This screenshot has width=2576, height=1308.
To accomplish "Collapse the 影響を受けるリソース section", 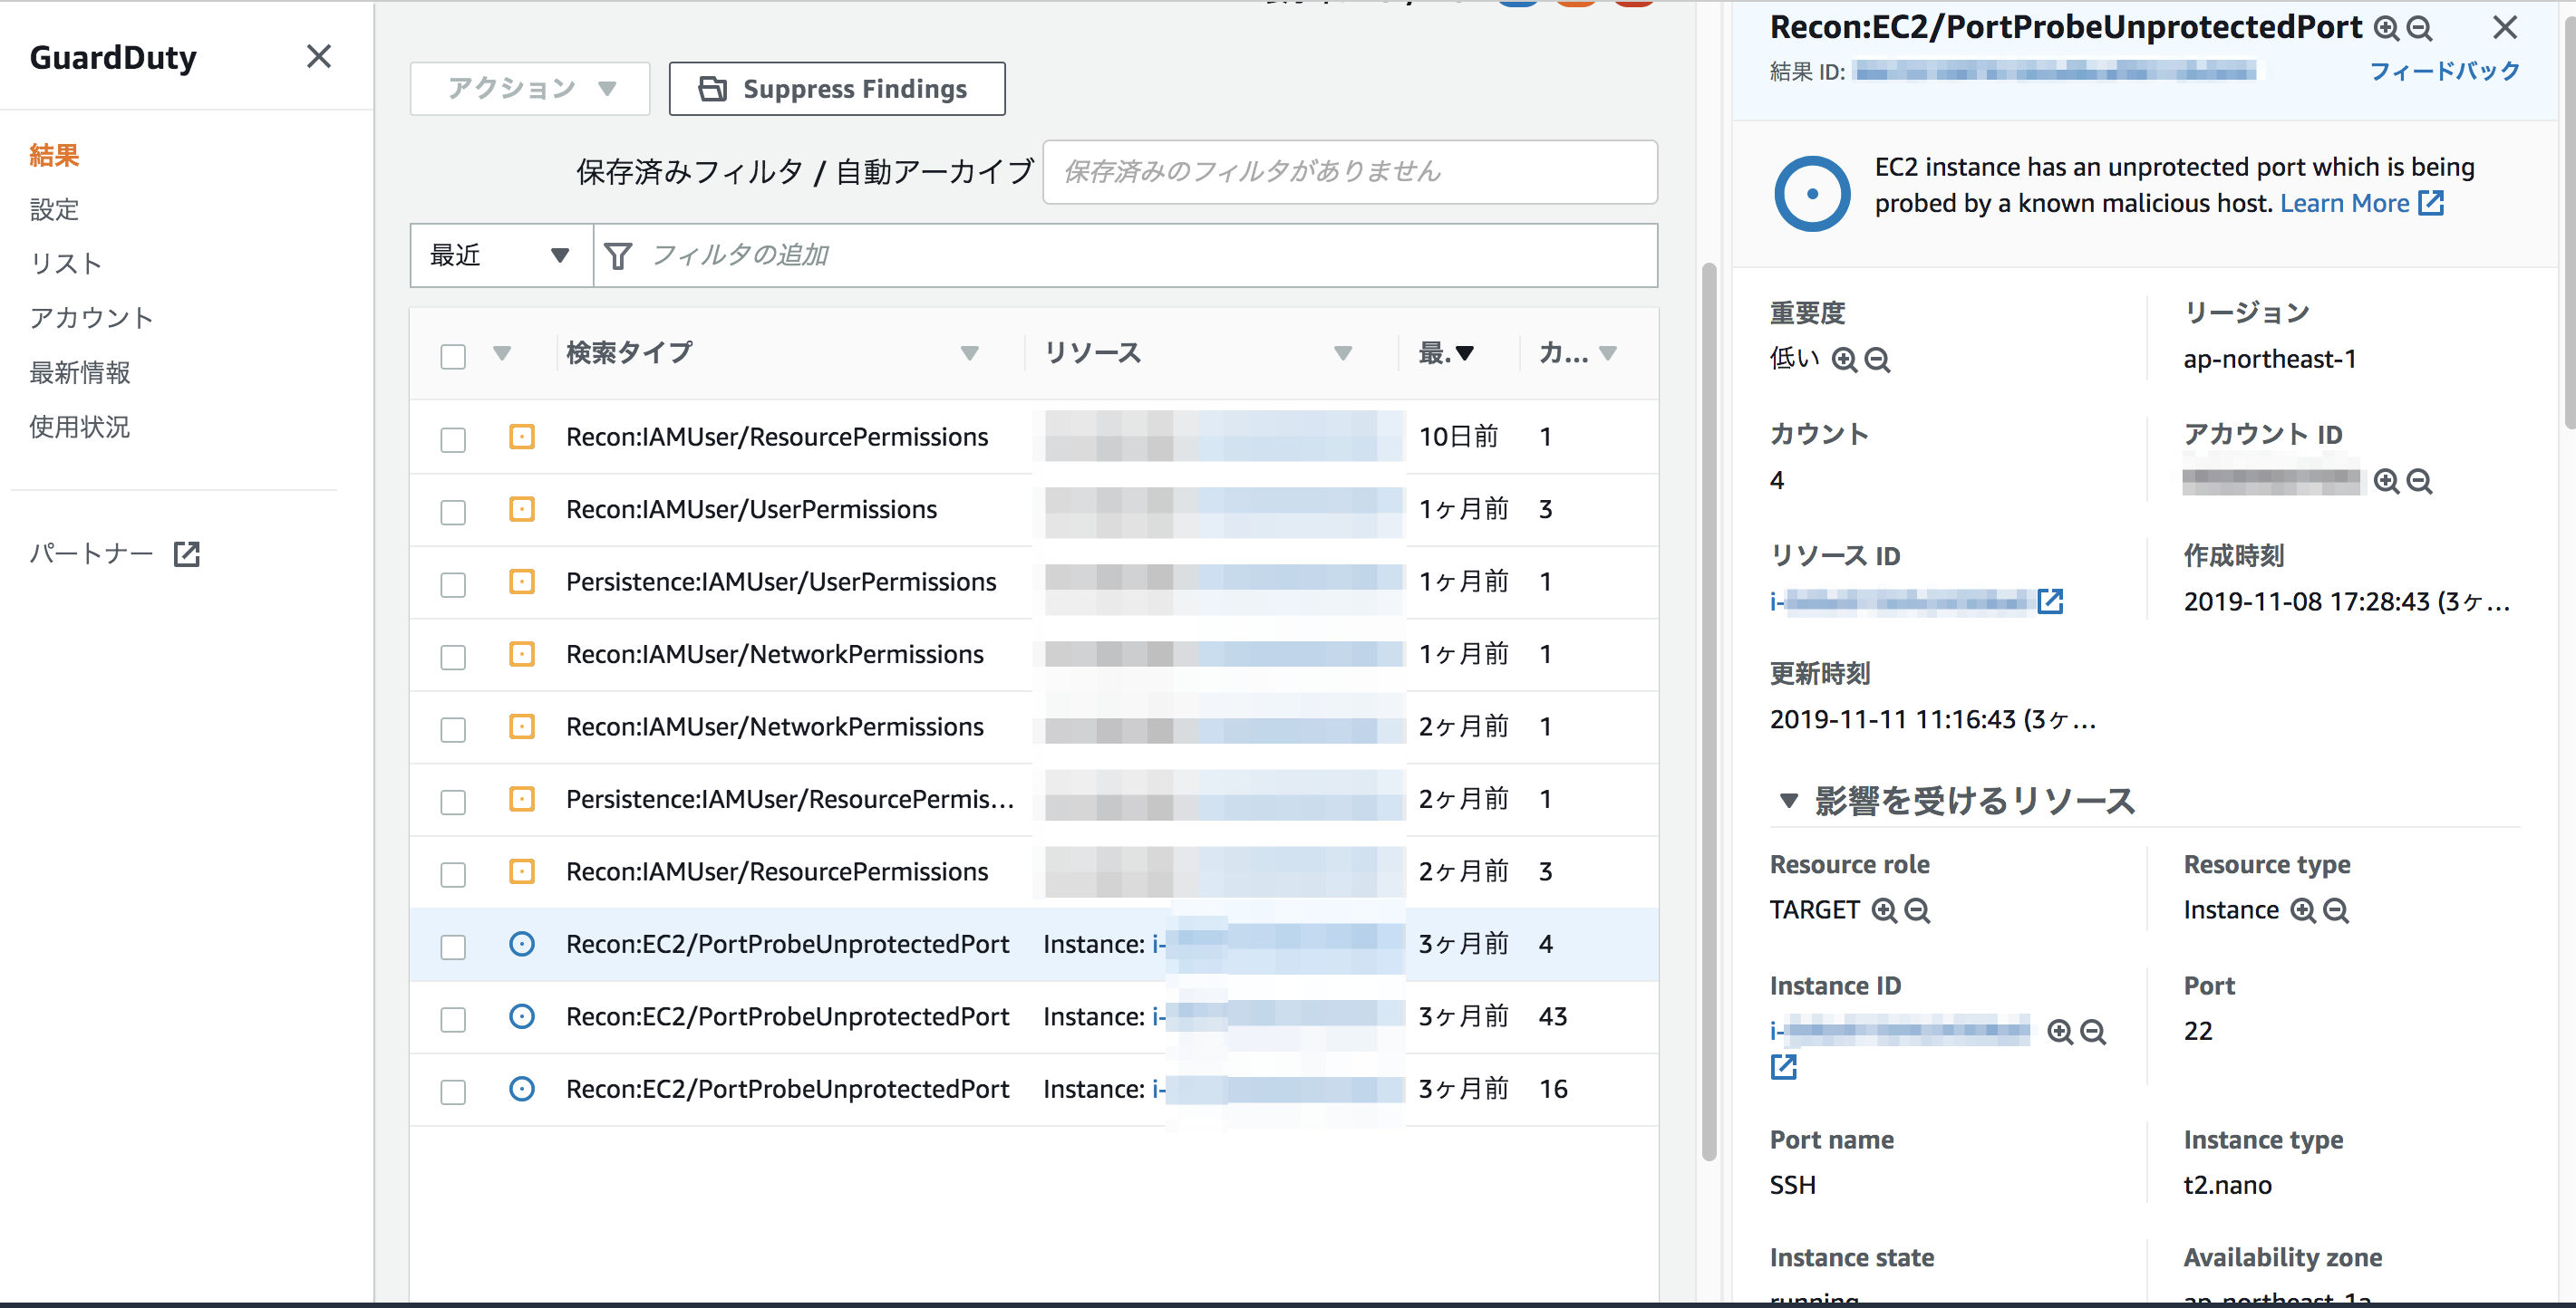I will tap(1789, 801).
